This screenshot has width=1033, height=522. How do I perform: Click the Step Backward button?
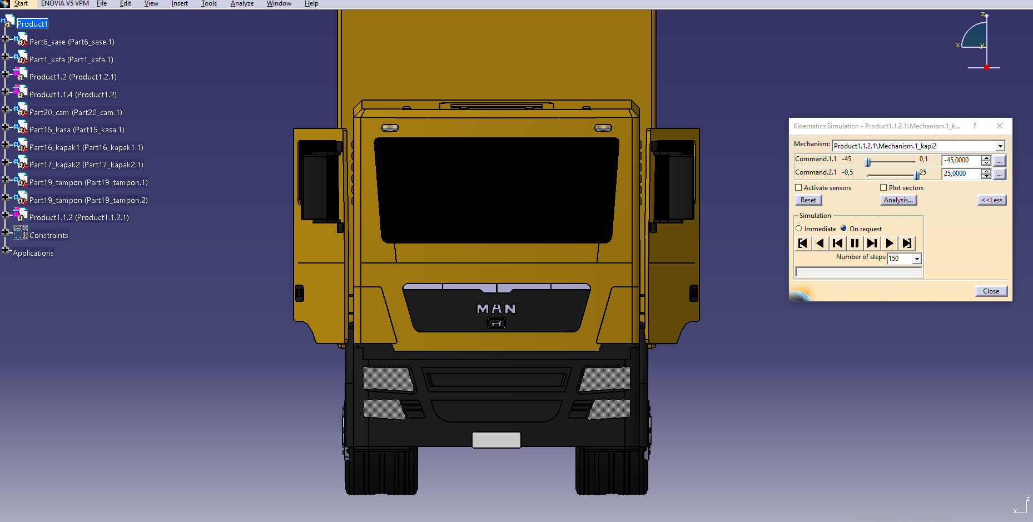837,243
